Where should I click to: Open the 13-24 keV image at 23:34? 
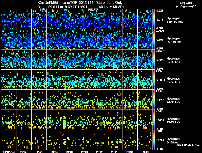coord(130,120)
